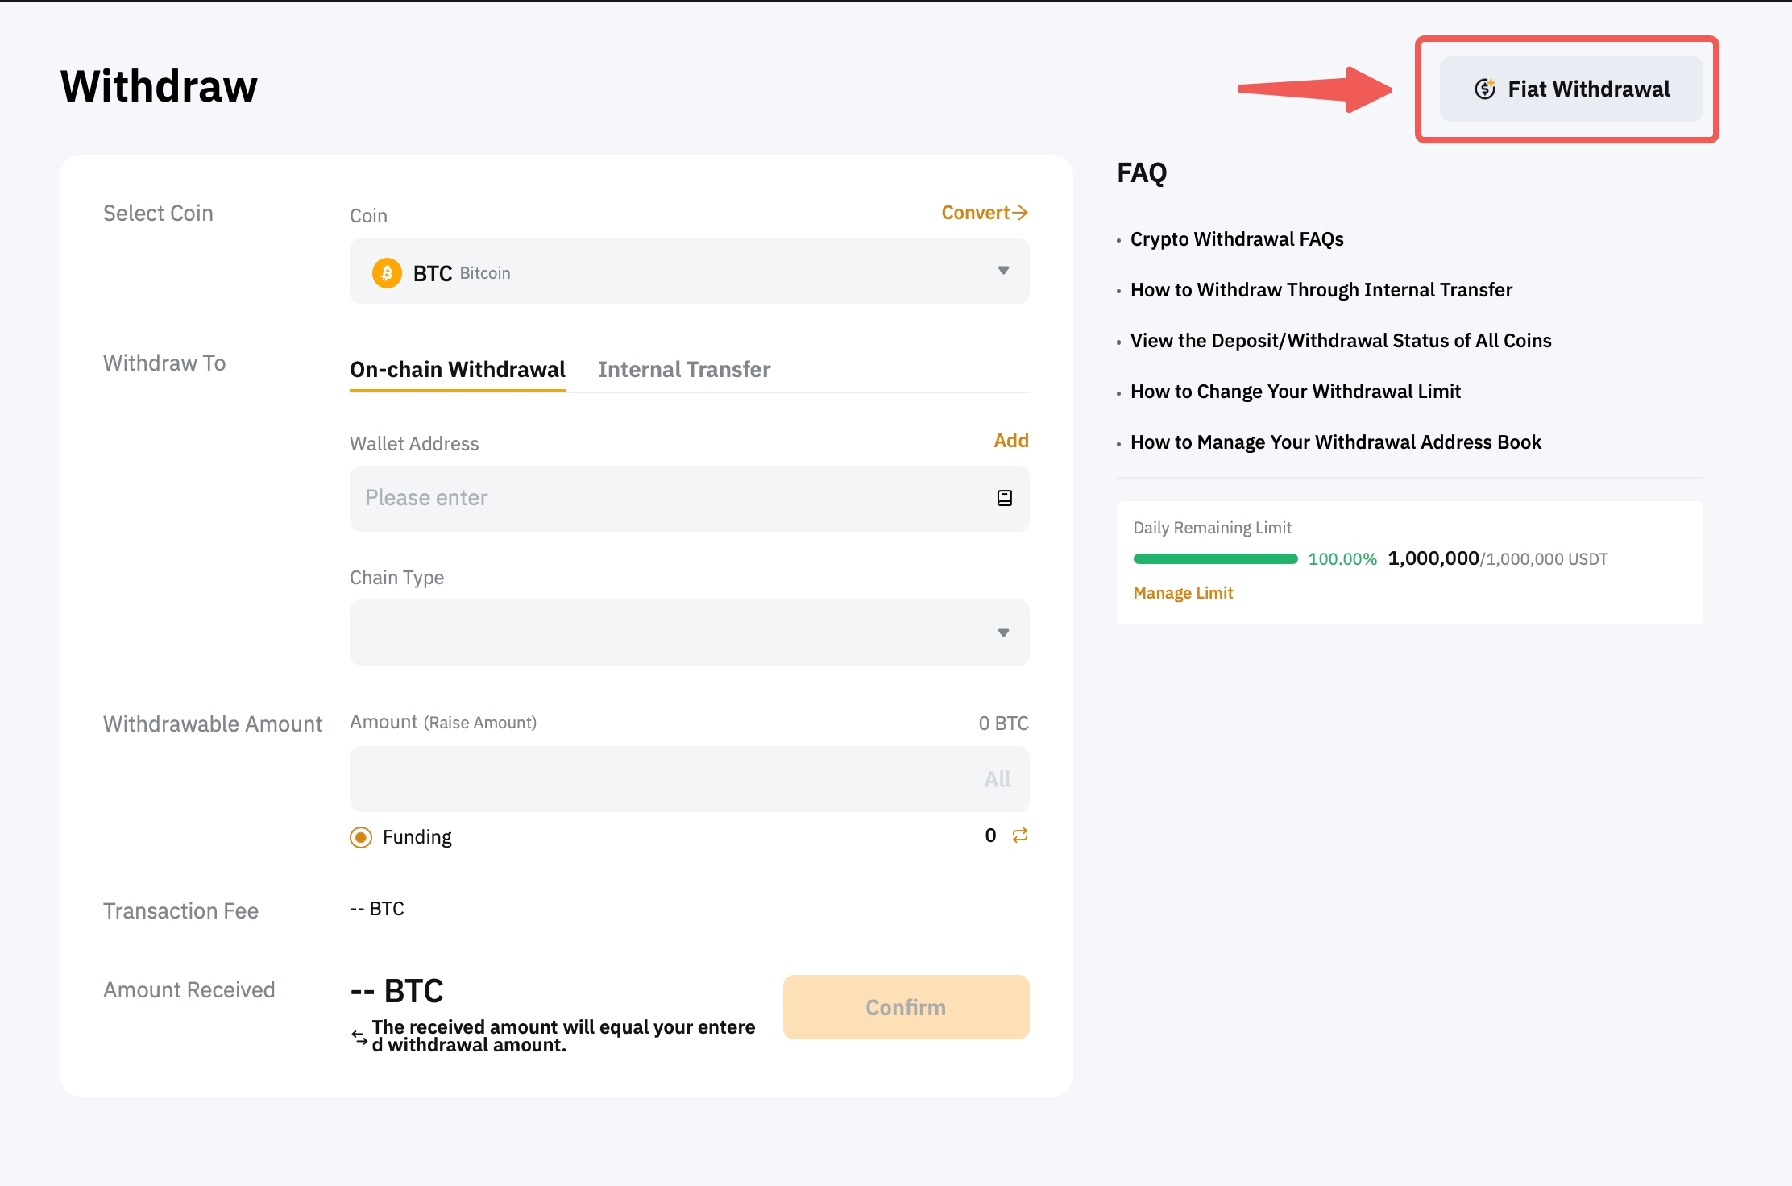The height and width of the screenshot is (1186, 1792).
Task: Select On-chain Withdrawal tab
Action: pyautogui.click(x=457, y=370)
